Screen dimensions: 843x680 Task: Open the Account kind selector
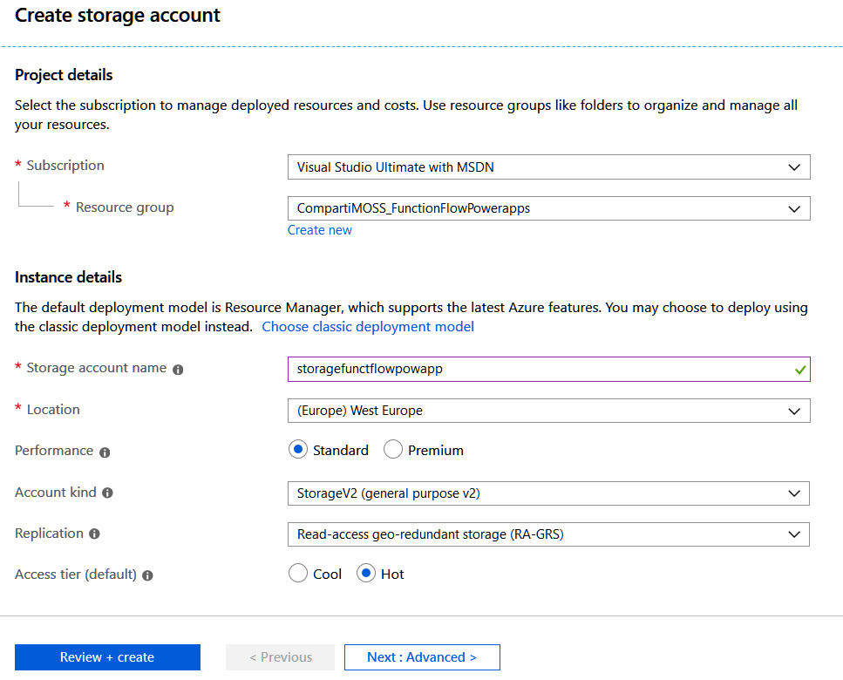pos(796,493)
